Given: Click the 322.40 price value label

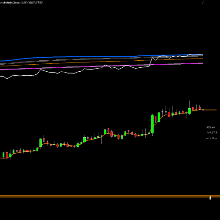Looking at the screenshot, I should point(211,127).
